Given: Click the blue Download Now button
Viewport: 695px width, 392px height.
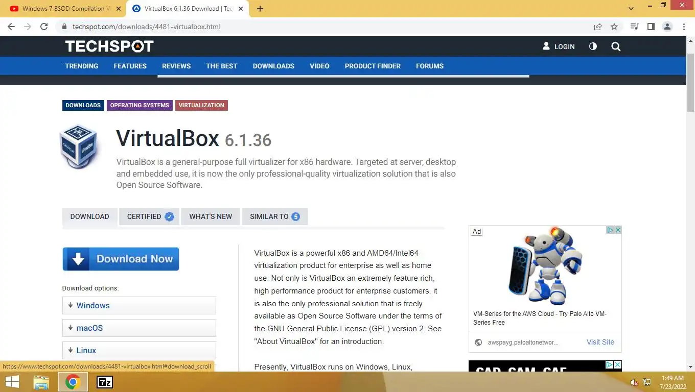Looking at the screenshot, I should click(121, 259).
